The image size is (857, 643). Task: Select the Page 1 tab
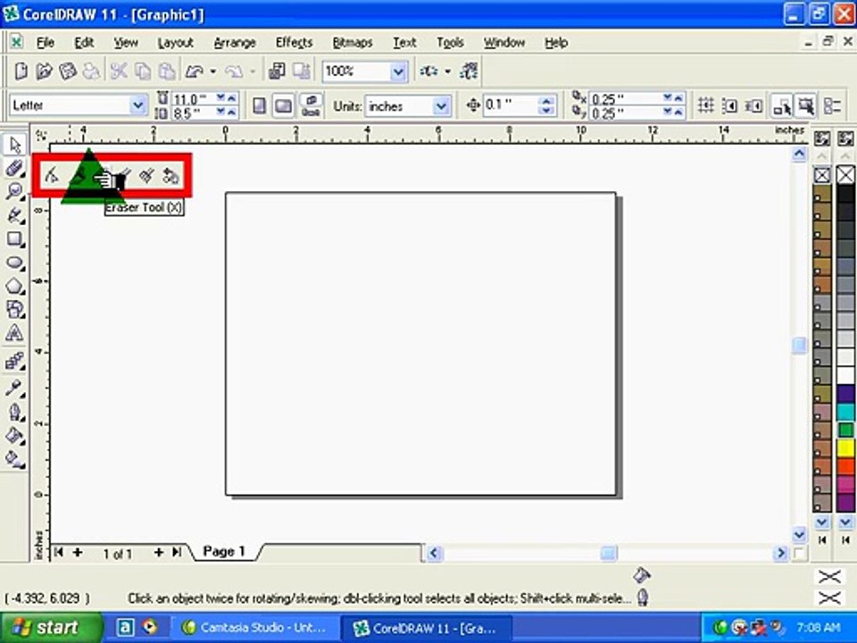(x=224, y=551)
